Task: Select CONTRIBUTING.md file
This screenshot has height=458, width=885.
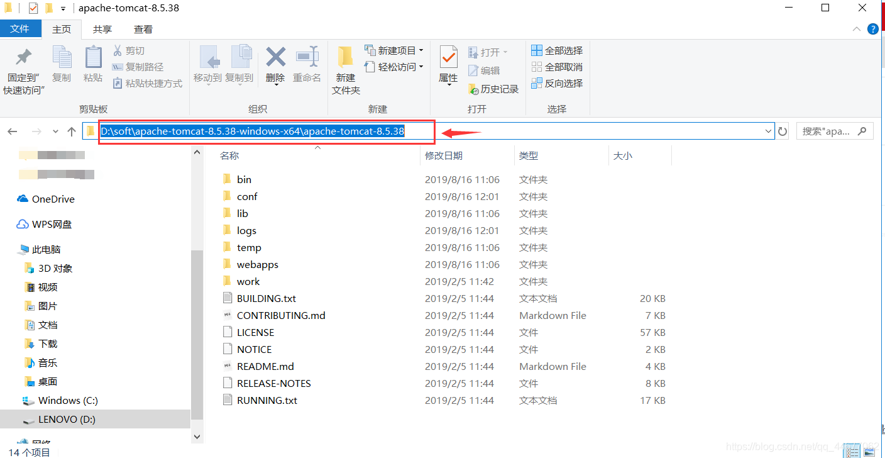Action: coord(281,315)
